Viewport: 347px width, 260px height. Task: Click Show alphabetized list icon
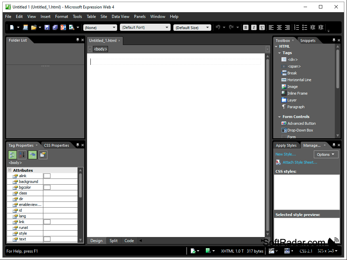[x=22, y=155]
